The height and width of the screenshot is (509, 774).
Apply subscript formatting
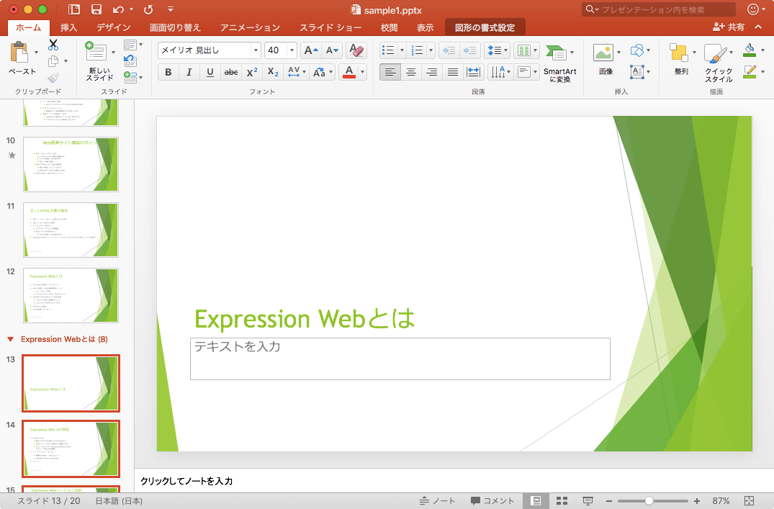(272, 72)
